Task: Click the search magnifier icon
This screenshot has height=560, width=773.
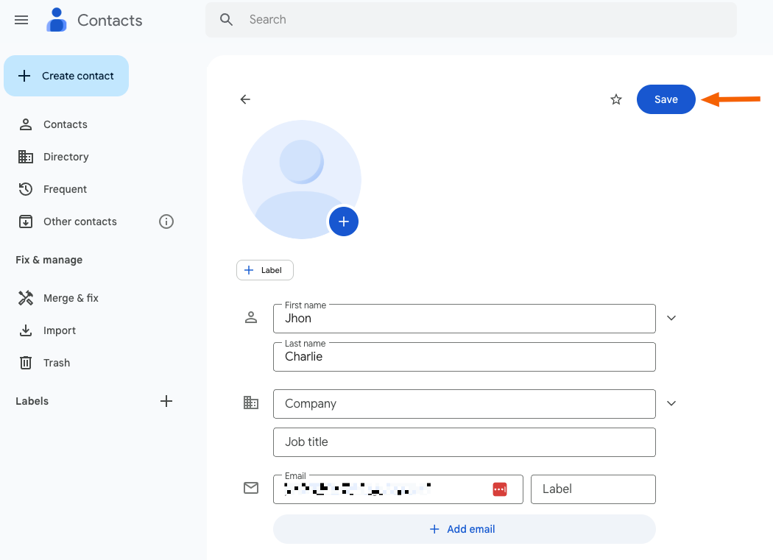Action: 226,20
